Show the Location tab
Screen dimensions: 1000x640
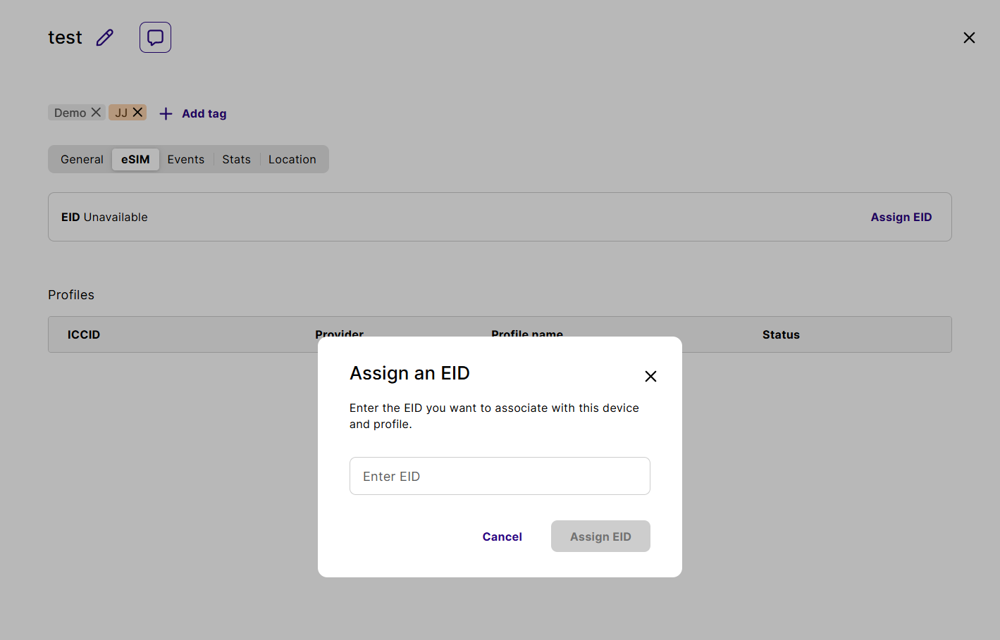(292, 159)
